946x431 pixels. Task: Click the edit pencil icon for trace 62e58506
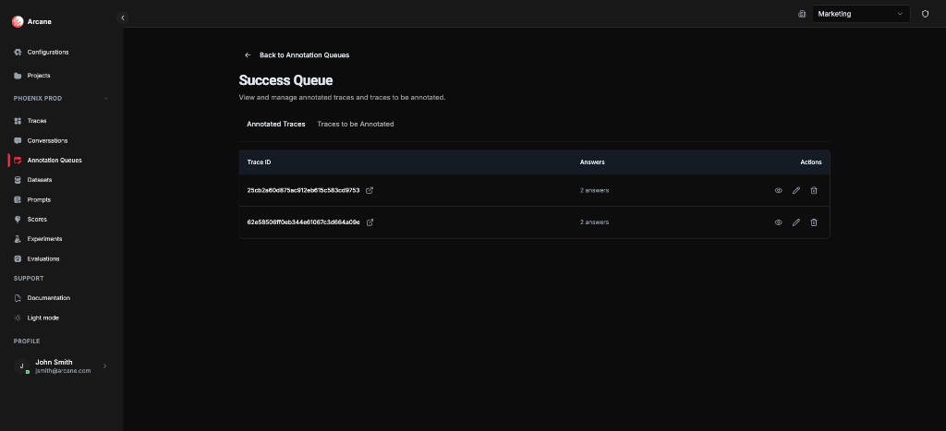click(x=796, y=222)
